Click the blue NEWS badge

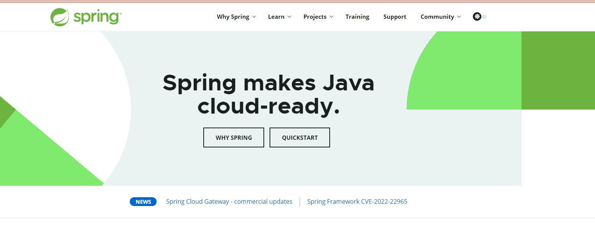point(143,202)
